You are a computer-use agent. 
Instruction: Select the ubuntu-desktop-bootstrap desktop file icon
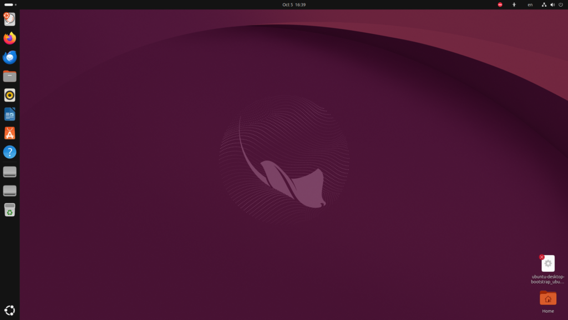tap(547, 263)
